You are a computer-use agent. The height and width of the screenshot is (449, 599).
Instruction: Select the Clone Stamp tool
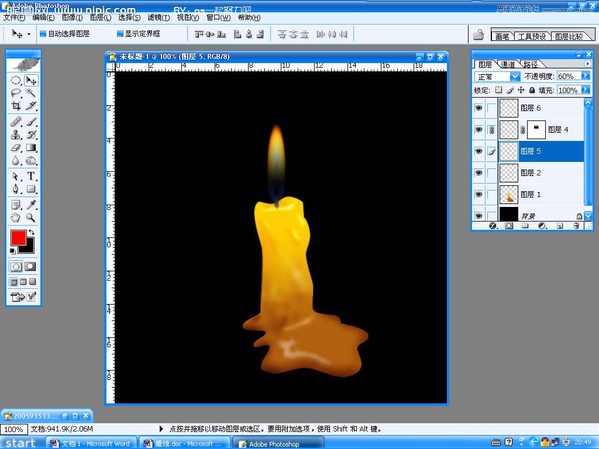[16, 134]
